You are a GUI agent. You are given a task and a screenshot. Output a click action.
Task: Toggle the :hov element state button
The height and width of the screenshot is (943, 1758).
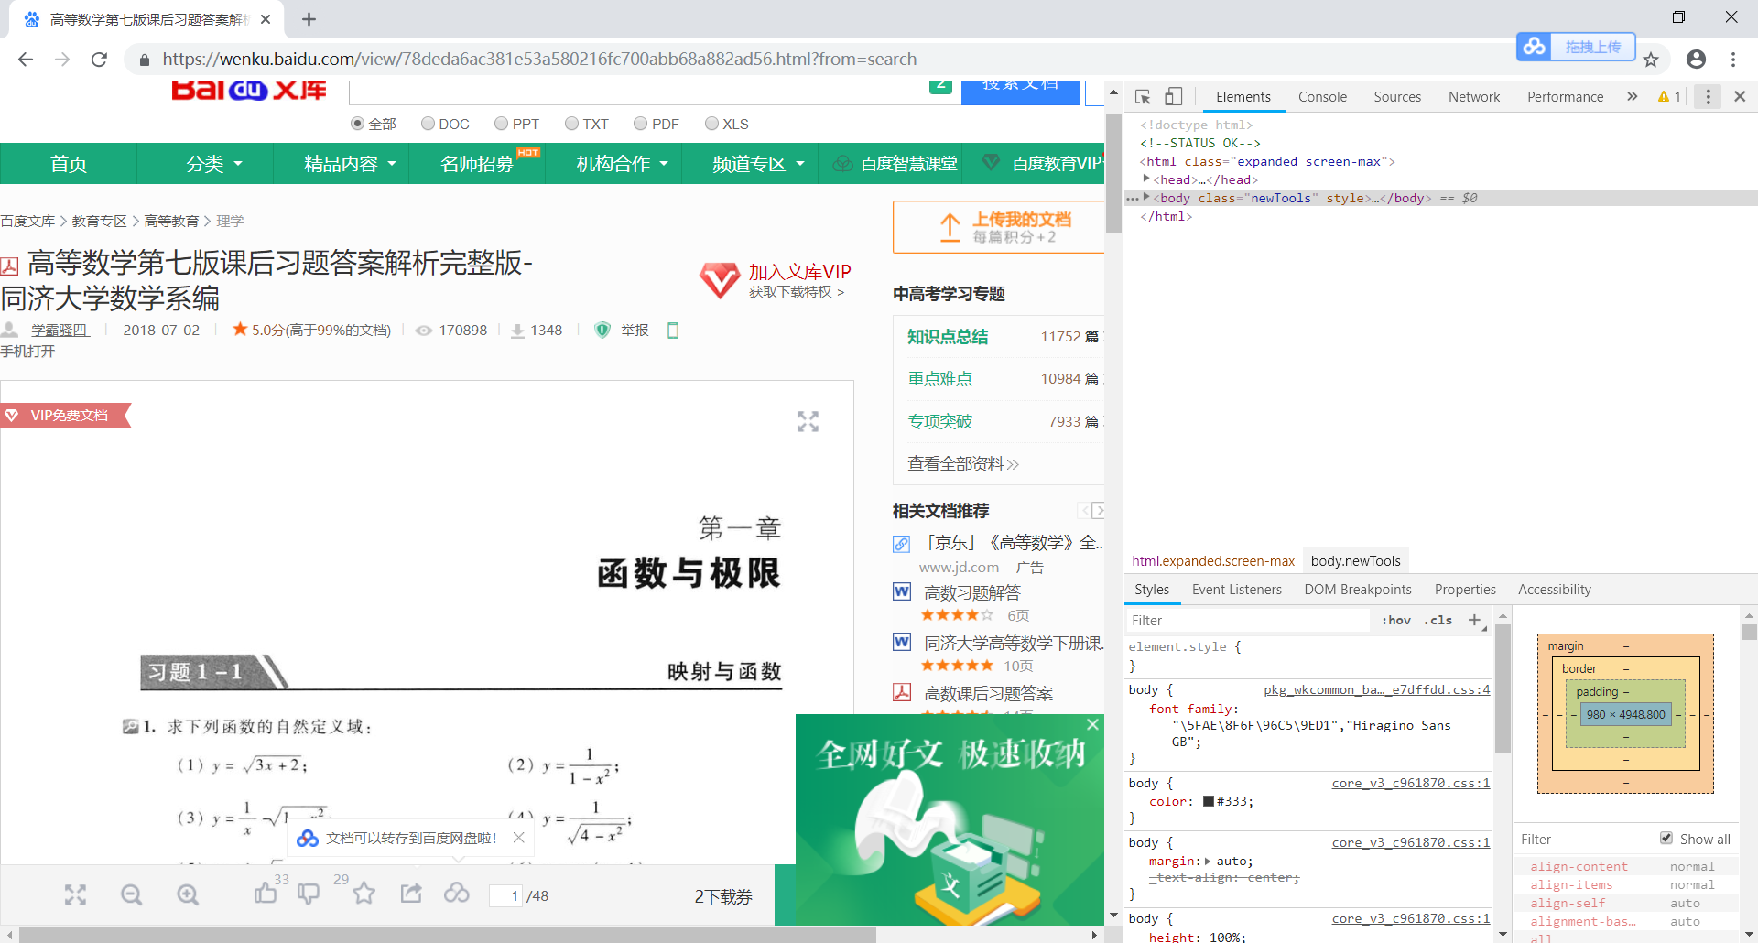click(x=1395, y=620)
